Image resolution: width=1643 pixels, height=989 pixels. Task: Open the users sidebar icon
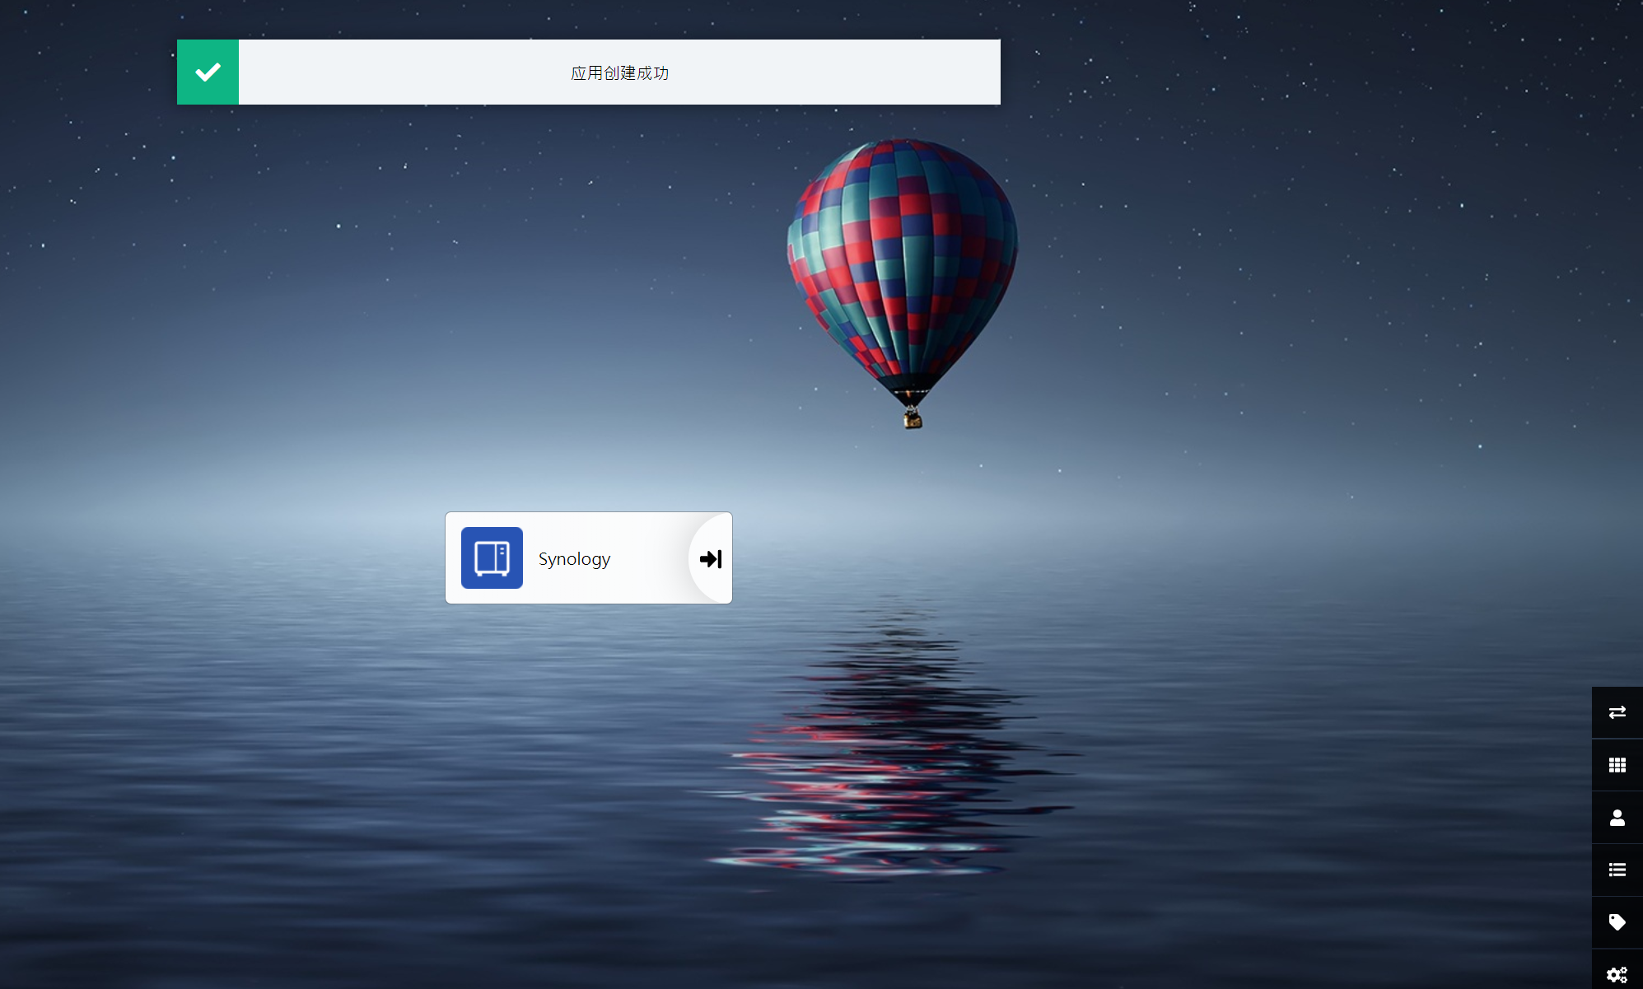coord(1617,818)
